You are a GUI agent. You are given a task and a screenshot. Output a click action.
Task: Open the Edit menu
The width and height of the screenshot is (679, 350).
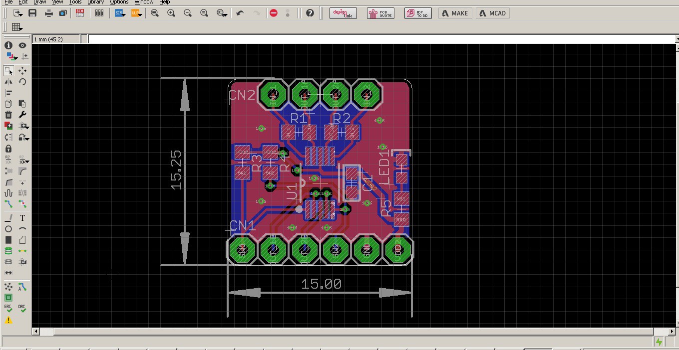(23, 2)
